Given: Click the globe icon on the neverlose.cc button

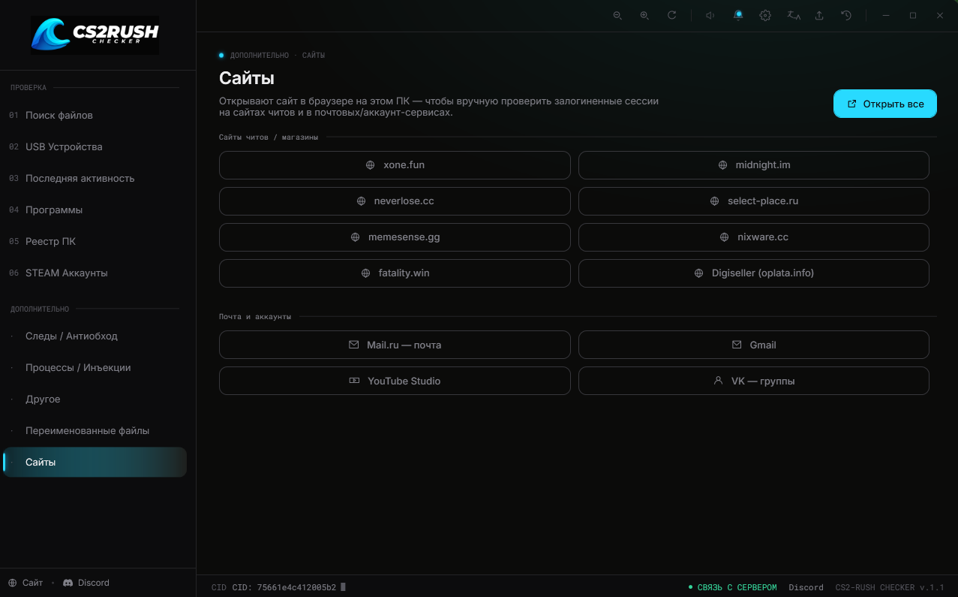Looking at the screenshot, I should point(361,201).
